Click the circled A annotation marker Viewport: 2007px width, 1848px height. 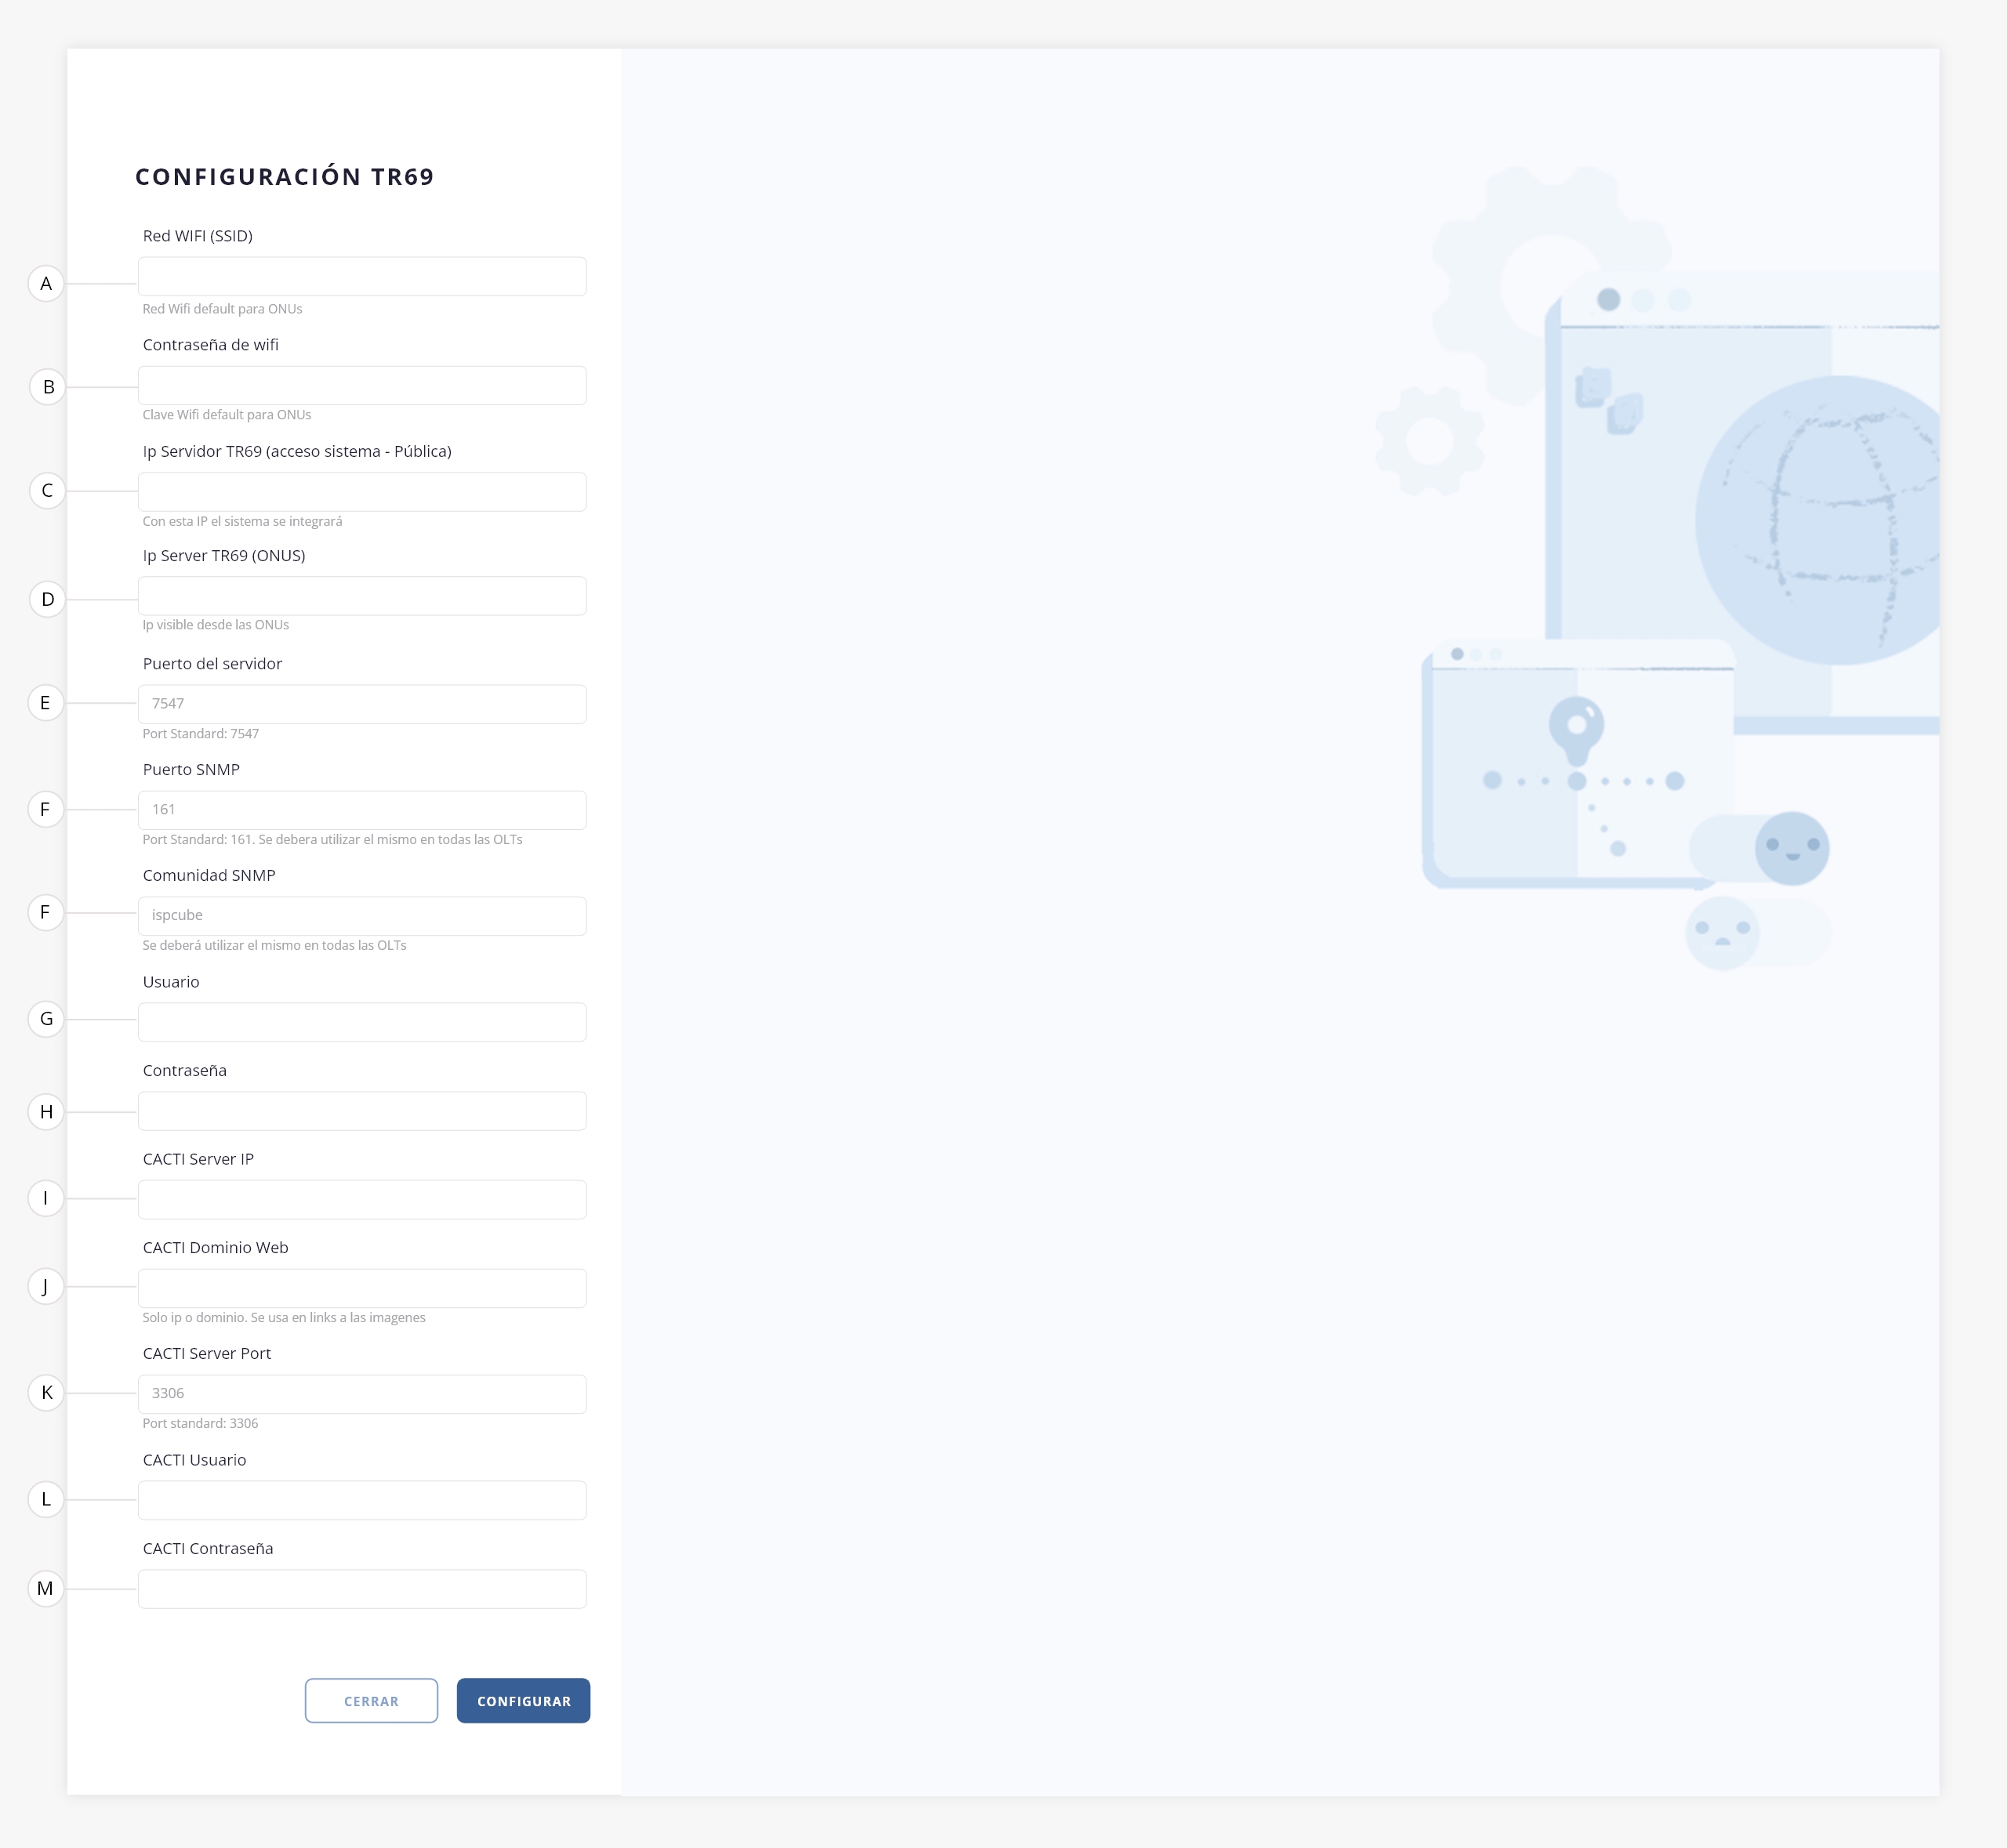46,284
